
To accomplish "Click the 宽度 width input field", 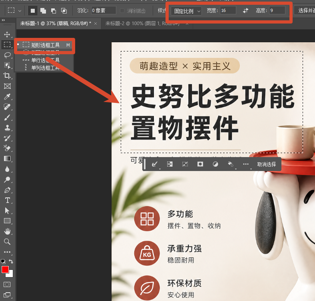I will point(228,10).
